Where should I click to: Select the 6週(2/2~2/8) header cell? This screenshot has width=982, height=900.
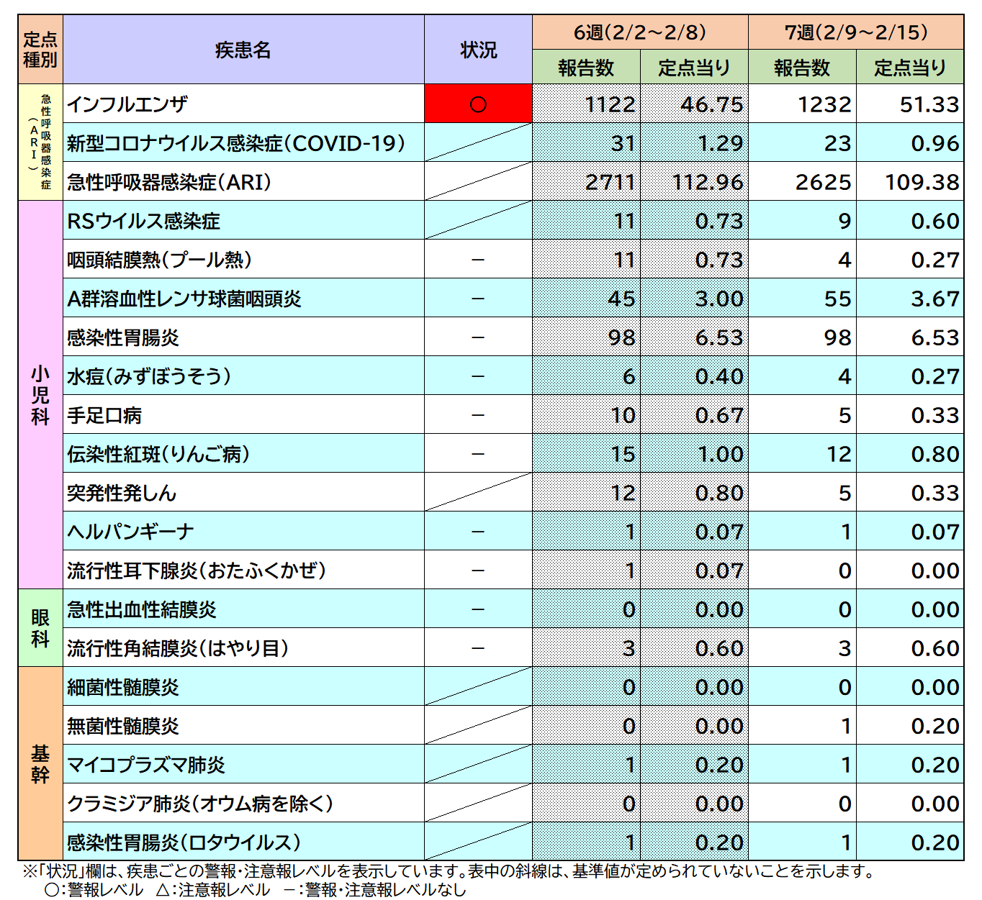640,32
